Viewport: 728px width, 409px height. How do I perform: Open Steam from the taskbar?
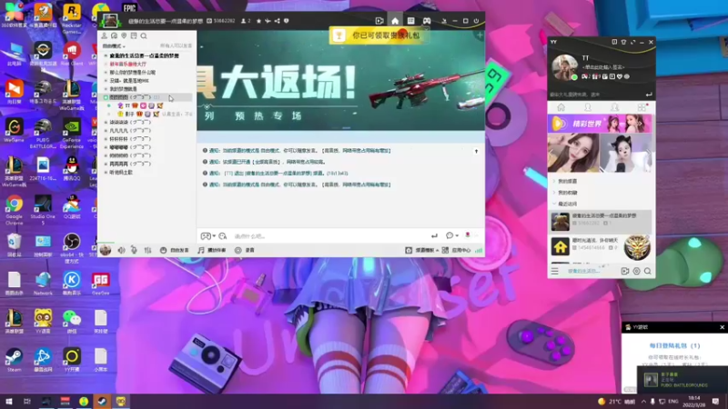102,401
